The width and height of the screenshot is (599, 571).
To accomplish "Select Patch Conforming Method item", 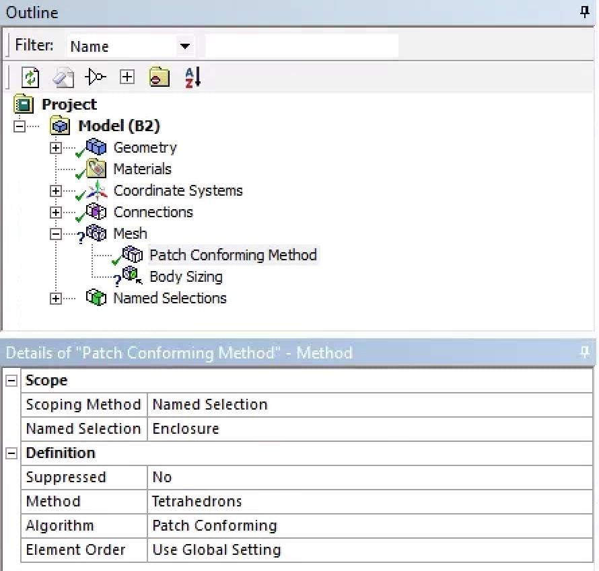I will (233, 255).
